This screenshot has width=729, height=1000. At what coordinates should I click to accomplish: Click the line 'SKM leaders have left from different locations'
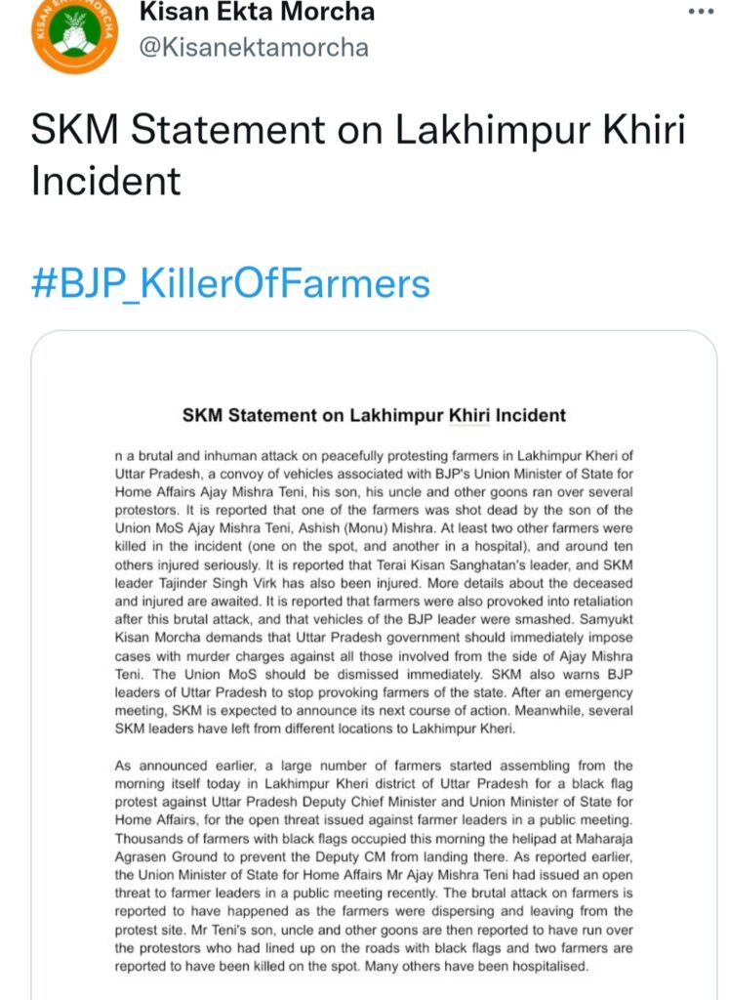click(315, 729)
